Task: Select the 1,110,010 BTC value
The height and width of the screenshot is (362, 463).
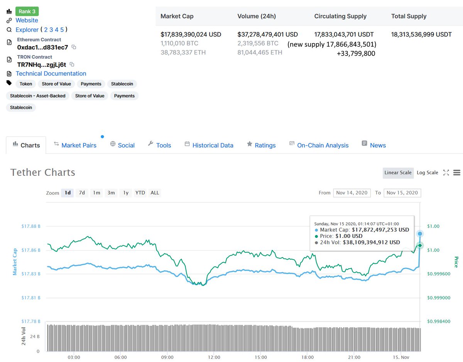Action: coord(180,43)
